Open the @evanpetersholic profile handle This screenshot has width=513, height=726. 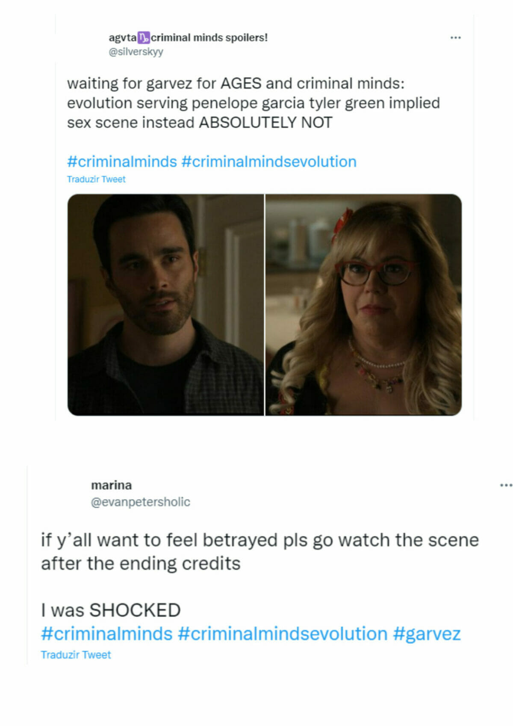(x=141, y=502)
